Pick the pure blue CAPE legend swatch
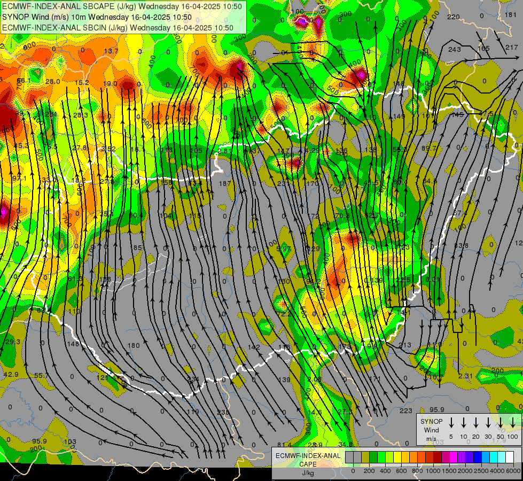This screenshot has height=481, width=523. pyautogui.click(x=478, y=457)
